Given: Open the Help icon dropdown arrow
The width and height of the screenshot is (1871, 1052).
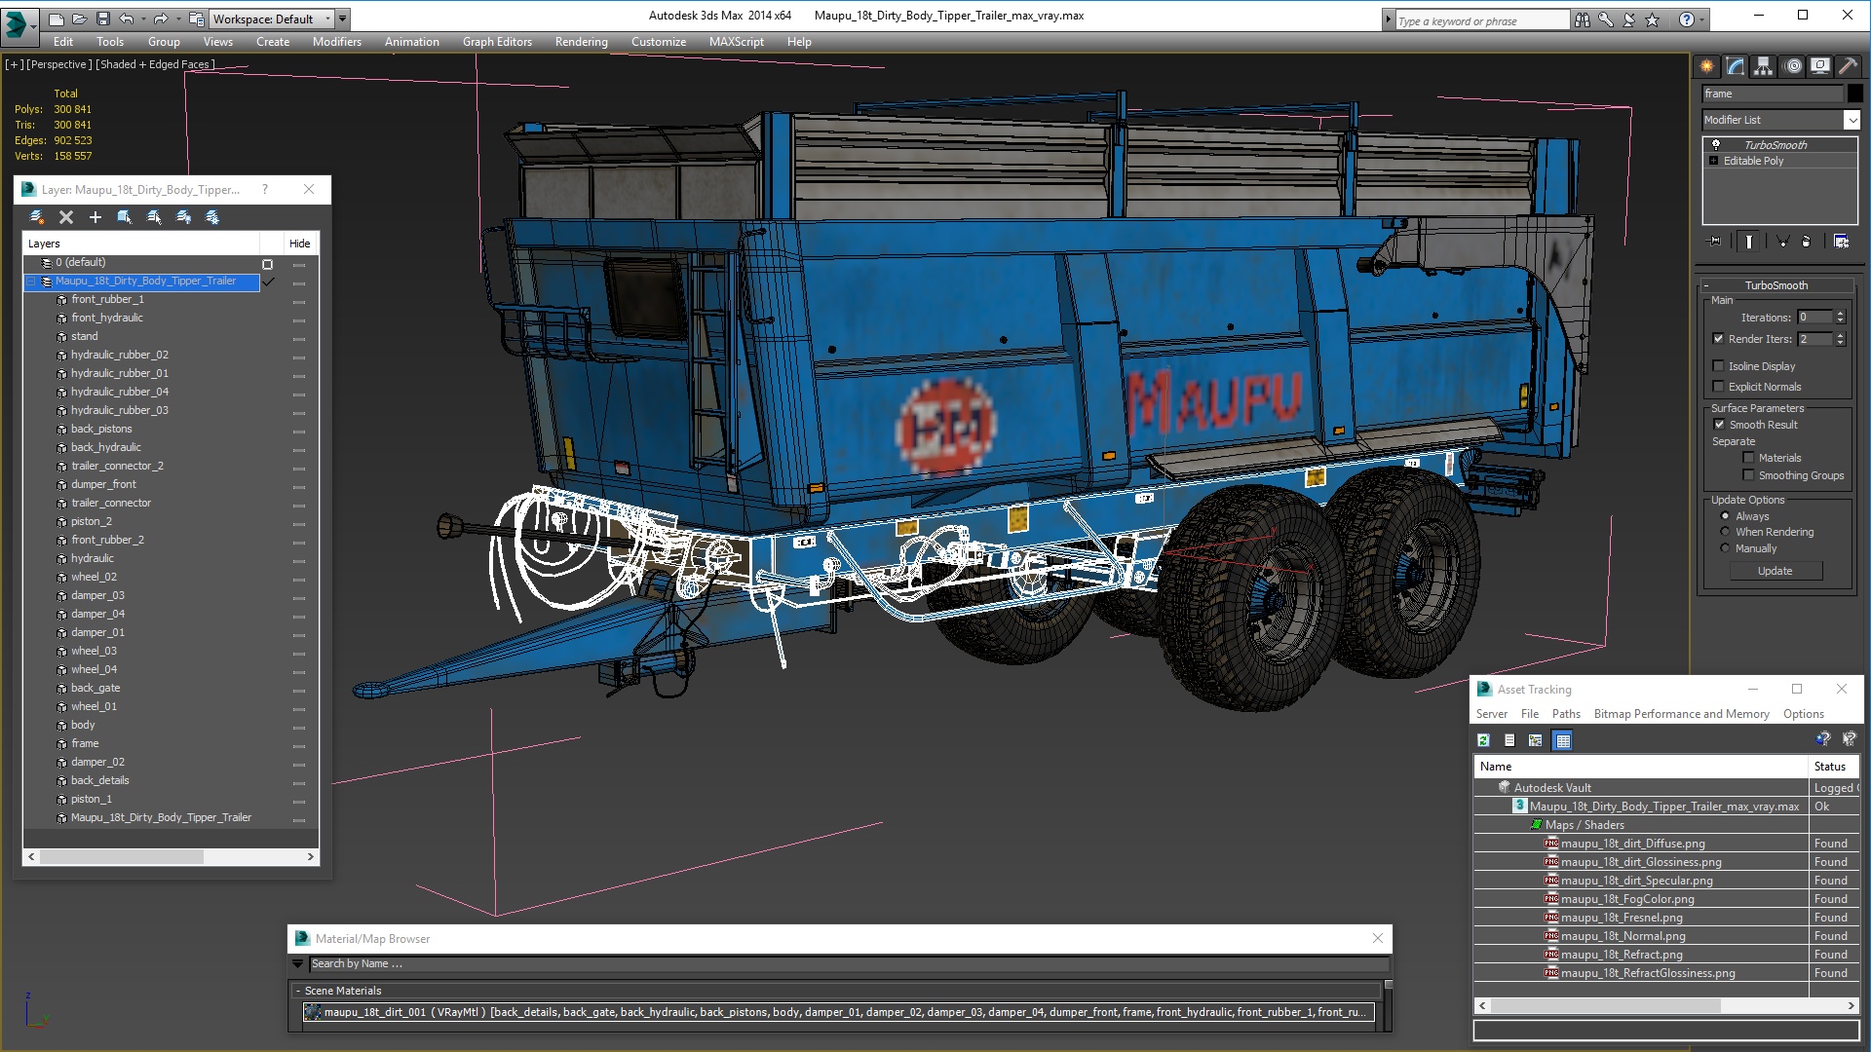Looking at the screenshot, I should 1702,19.
